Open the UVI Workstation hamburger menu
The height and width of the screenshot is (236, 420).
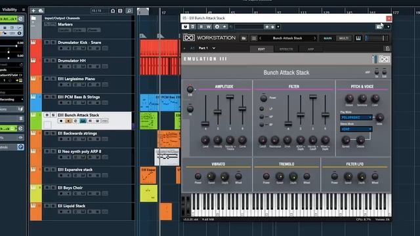tap(254, 38)
